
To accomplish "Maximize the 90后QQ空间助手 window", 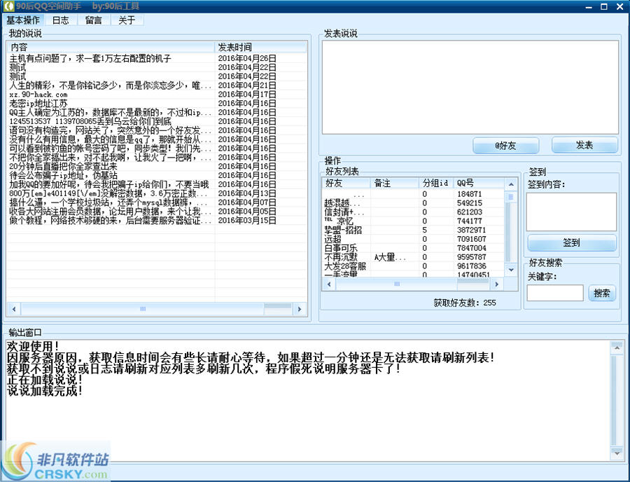I will 604,7.
